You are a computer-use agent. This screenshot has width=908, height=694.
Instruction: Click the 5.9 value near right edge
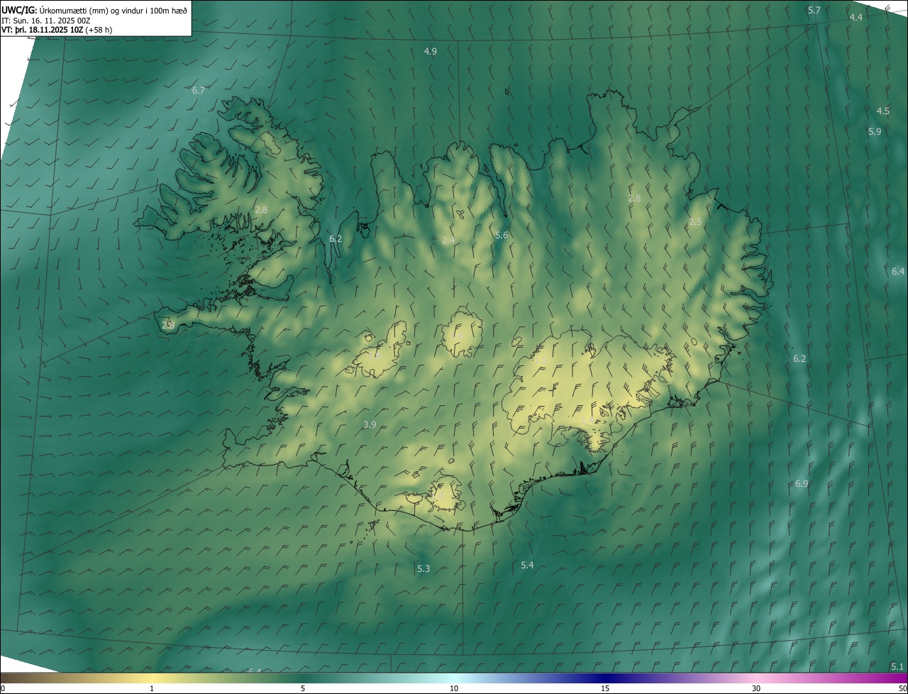[x=875, y=132]
